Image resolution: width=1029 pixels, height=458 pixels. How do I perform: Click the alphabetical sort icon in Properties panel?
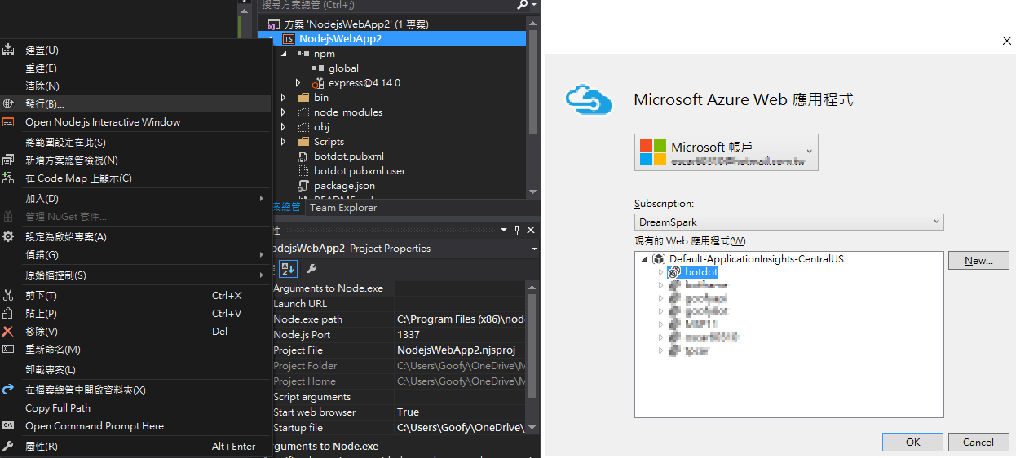pyautogui.click(x=288, y=269)
